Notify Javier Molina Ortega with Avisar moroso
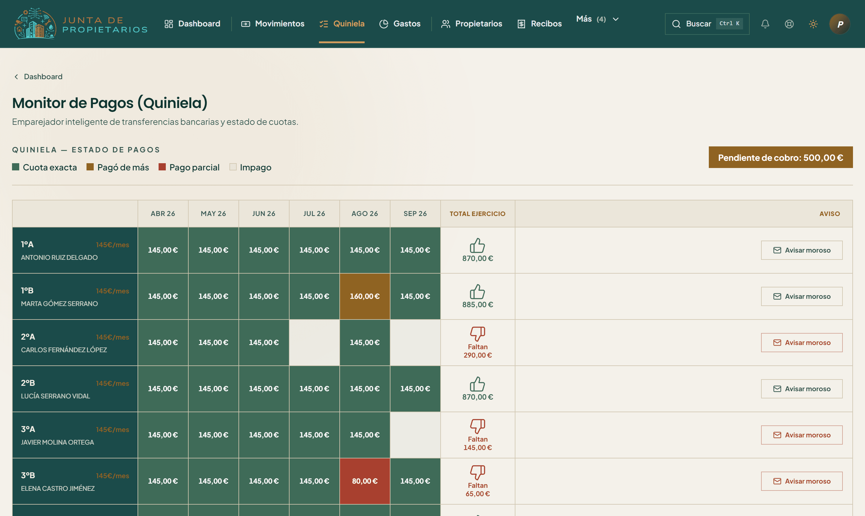Viewport: 865px width, 516px height. point(802,435)
